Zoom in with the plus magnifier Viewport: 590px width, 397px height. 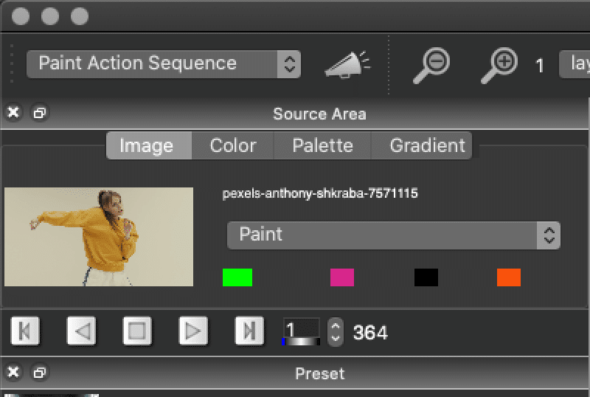click(x=499, y=66)
